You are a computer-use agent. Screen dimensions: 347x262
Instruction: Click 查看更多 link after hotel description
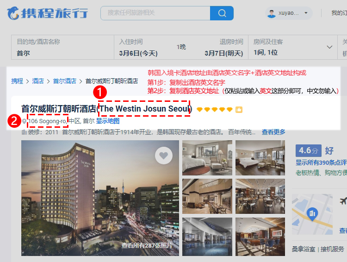273,132
